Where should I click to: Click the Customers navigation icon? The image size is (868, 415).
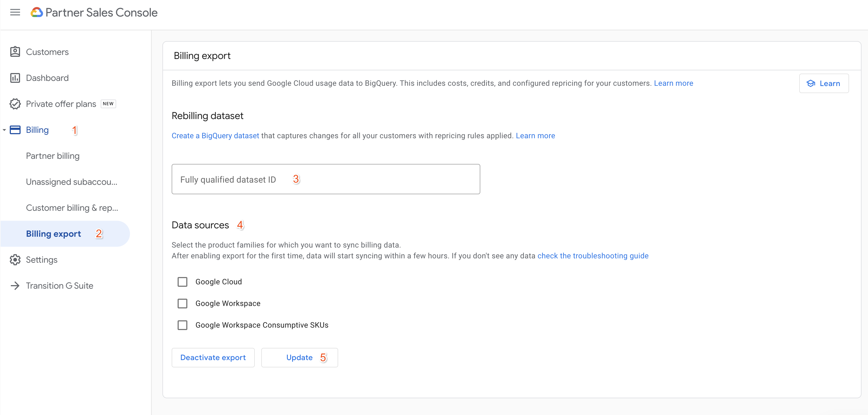click(15, 52)
